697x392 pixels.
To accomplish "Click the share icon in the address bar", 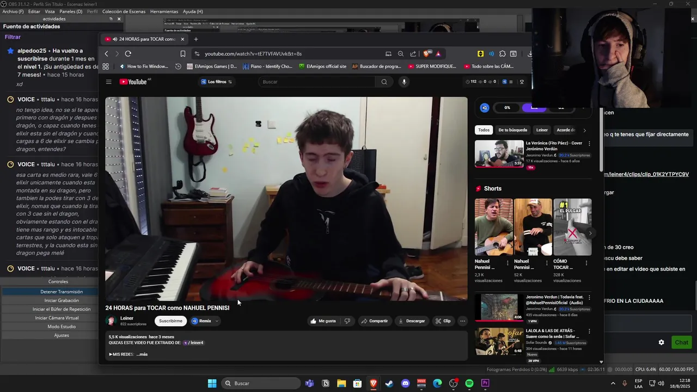I will click(413, 54).
